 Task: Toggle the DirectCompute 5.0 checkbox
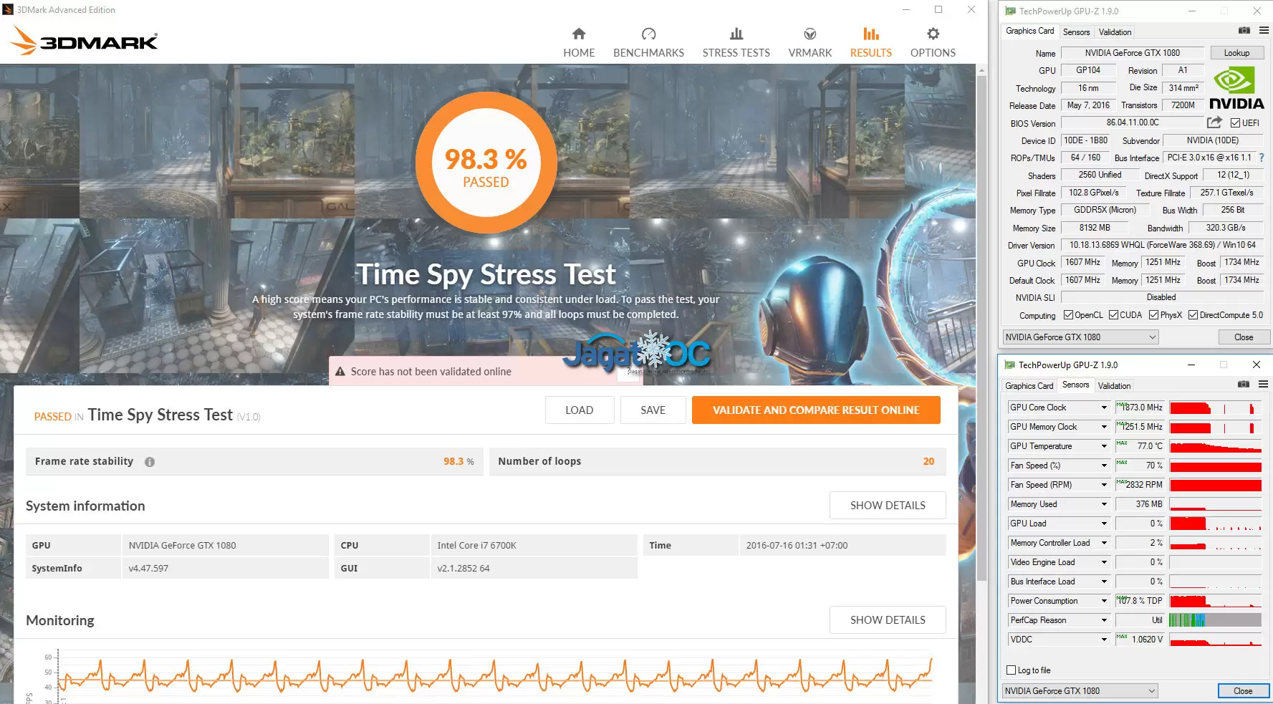pos(1193,315)
